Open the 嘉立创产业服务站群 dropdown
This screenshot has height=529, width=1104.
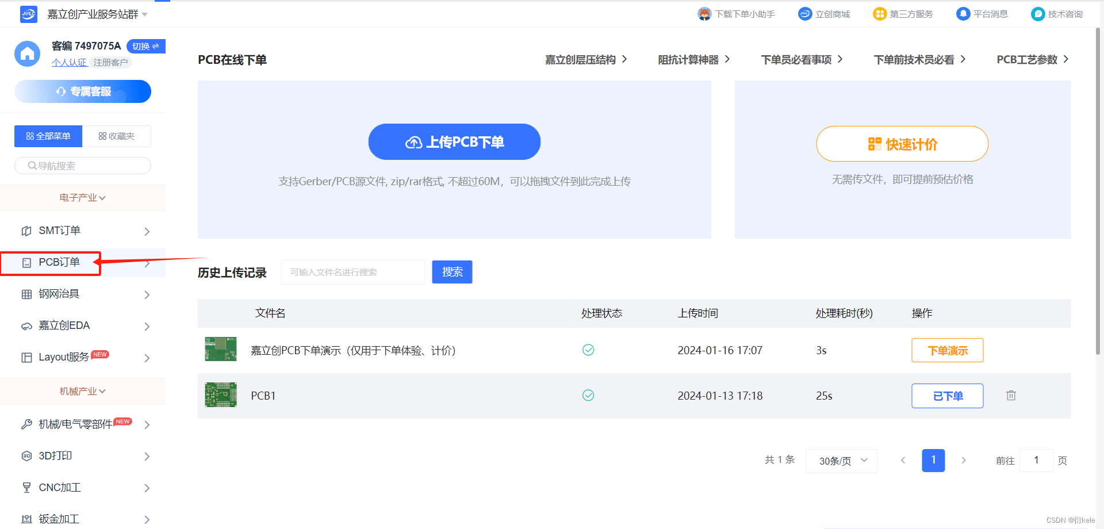tap(98, 14)
